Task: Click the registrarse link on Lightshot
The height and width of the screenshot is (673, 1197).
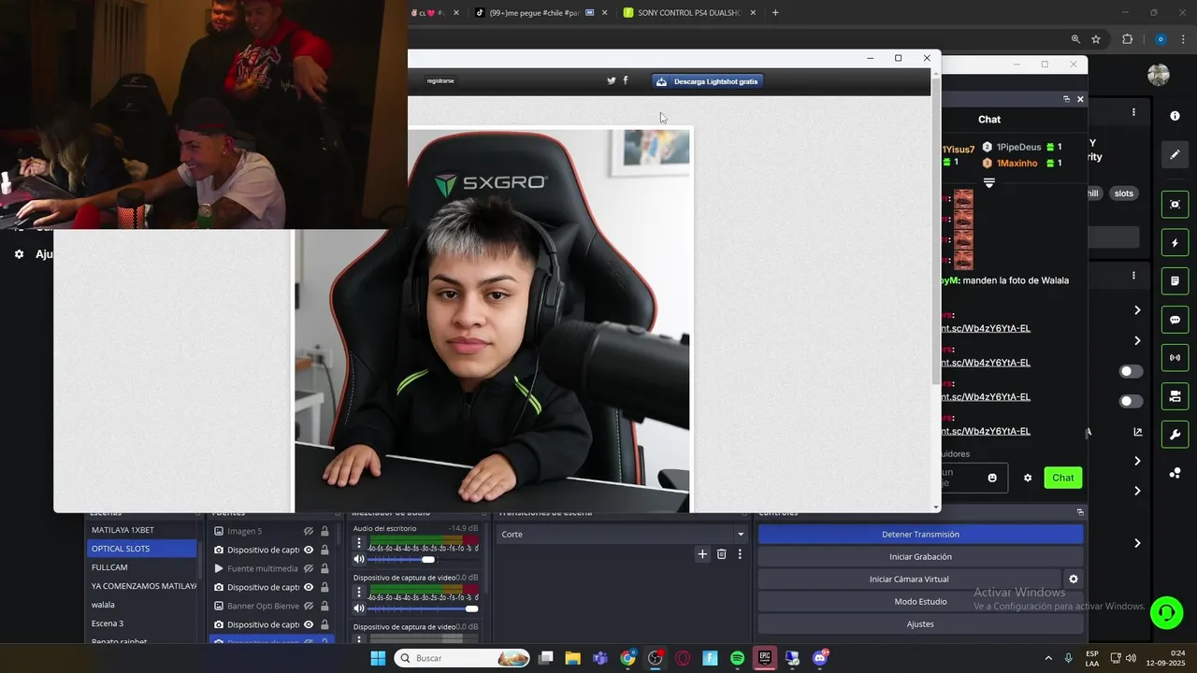Action: 440,81
